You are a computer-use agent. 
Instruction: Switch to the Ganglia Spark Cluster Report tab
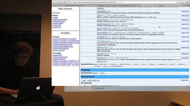click(x=74, y=6)
